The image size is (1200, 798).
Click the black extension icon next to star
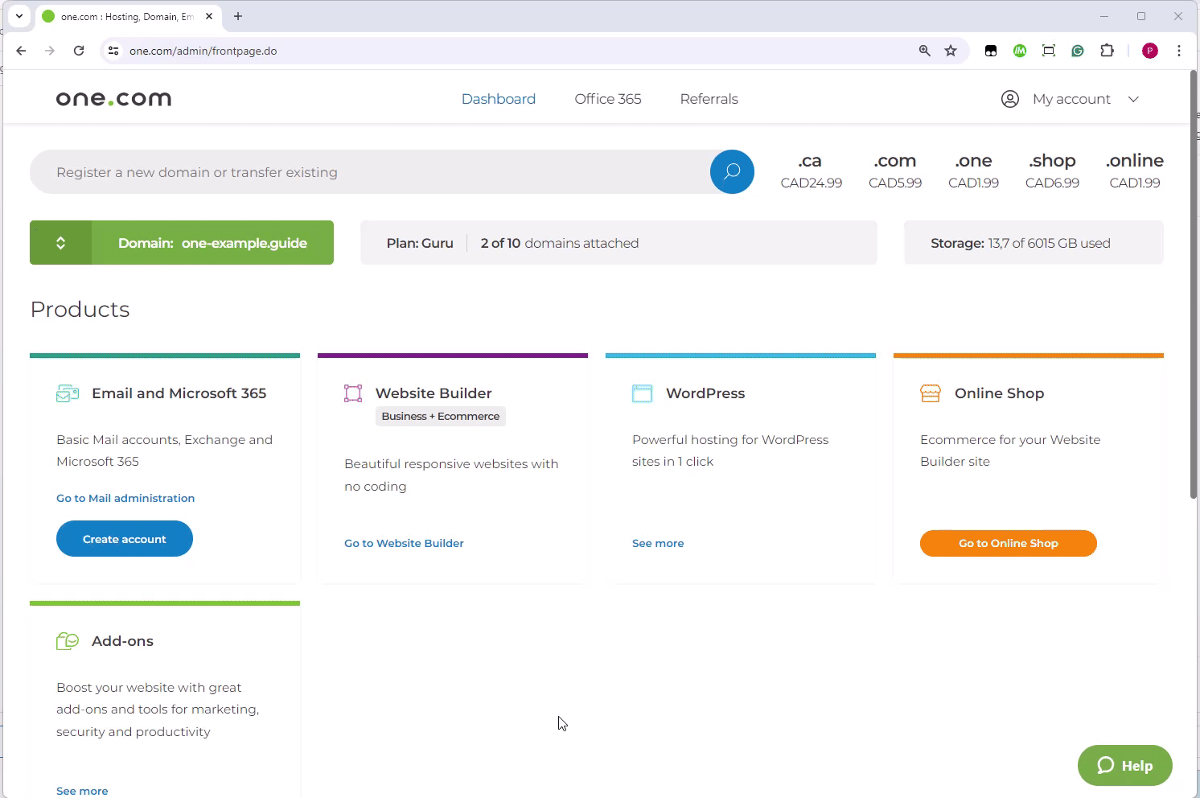pos(991,51)
